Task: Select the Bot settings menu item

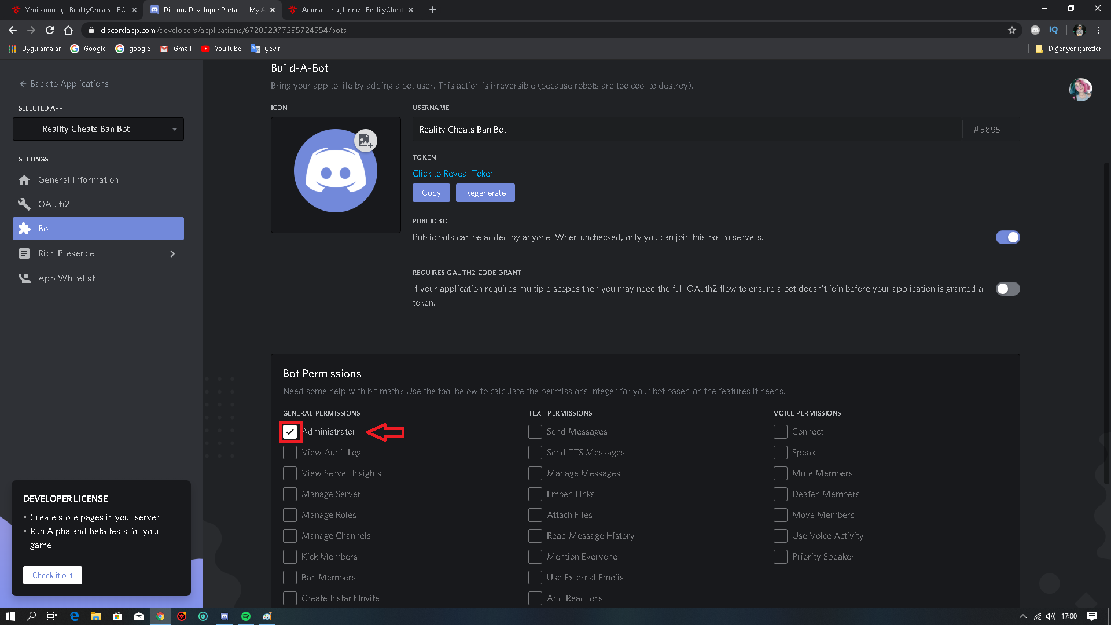Action: 98,229
